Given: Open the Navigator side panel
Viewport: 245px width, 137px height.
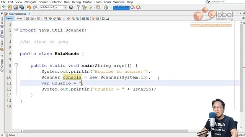Looking at the screenshot, I should 2,65.
